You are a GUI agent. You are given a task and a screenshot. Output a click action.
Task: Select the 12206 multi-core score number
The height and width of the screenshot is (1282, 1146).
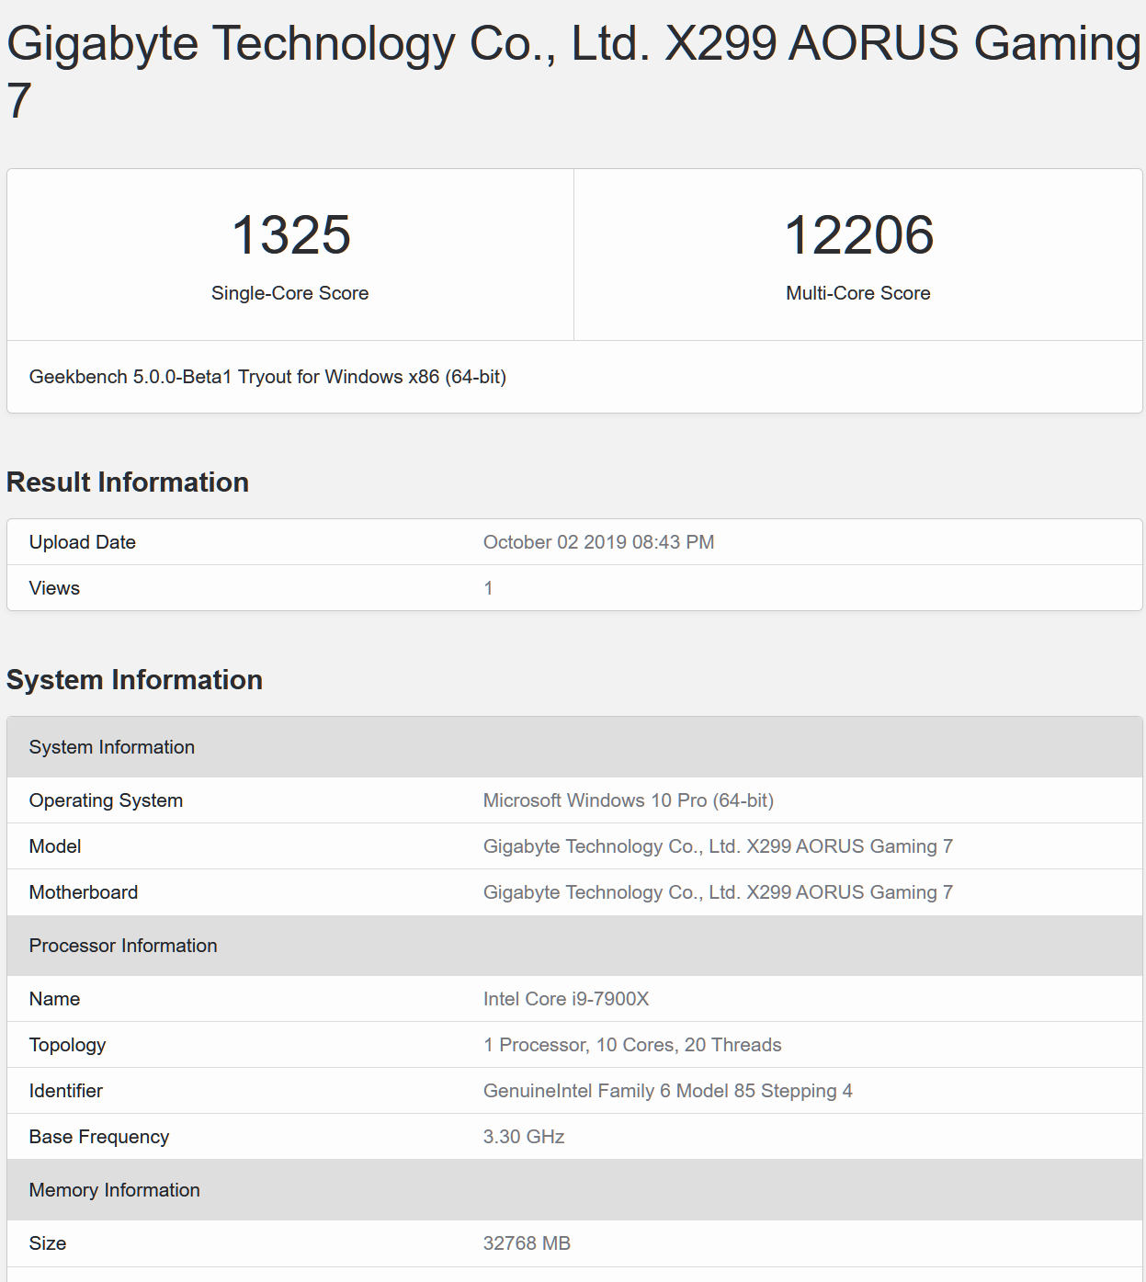pyautogui.click(x=858, y=235)
